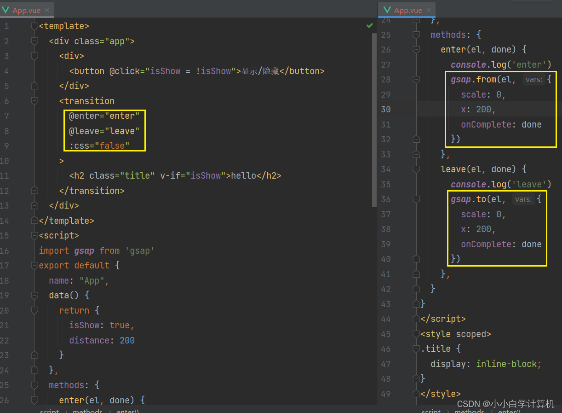Click console.log('enter') in right pane
This screenshot has width=562, height=413.
(501, 65)
